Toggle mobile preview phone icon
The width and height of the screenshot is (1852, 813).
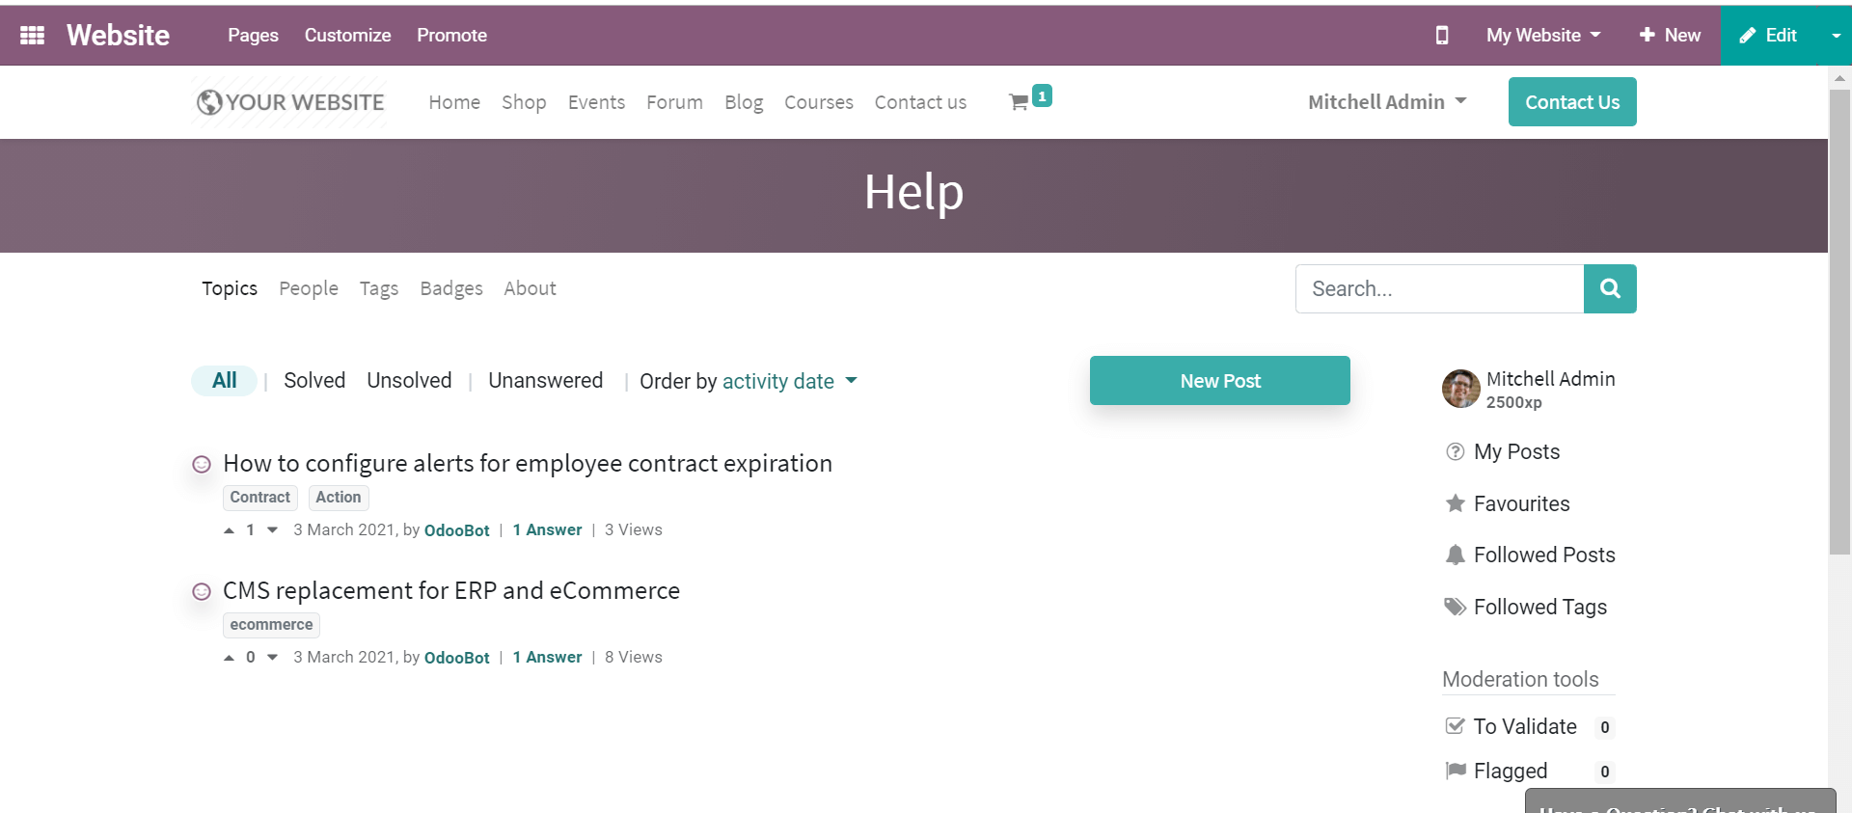pyautogui.click(x=1442, y=35)
